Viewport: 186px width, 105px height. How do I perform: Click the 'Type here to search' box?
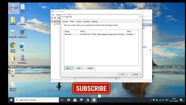[x=37, y=100]
